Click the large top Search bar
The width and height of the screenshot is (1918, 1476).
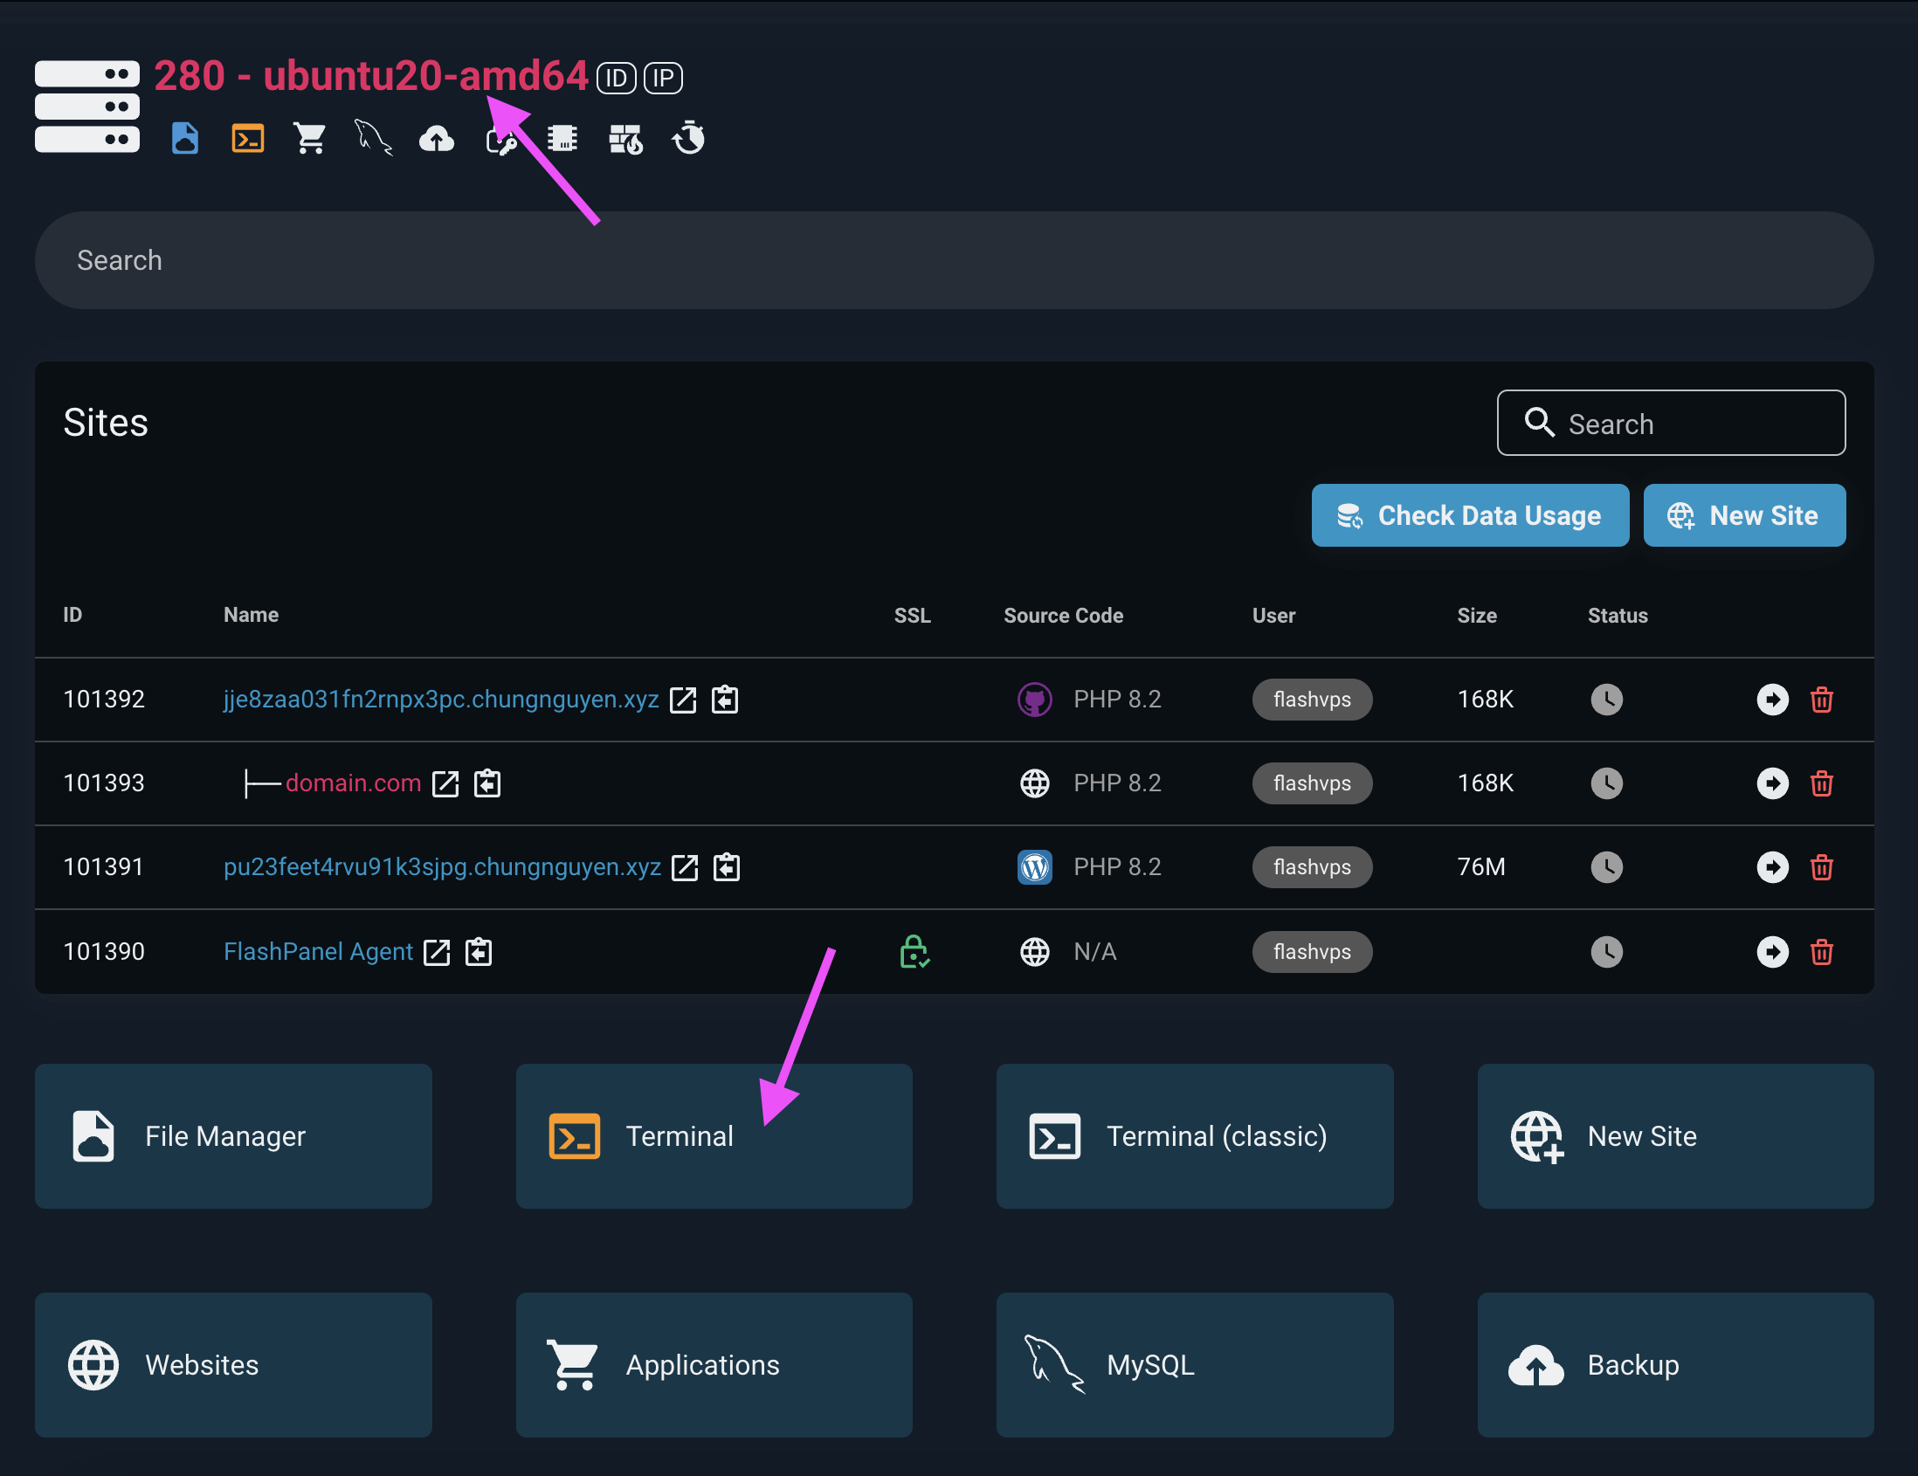[953, 260]
